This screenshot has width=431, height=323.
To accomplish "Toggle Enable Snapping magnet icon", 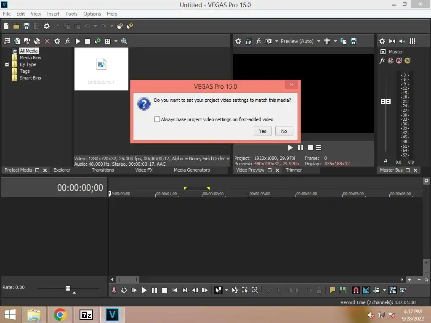I will [x=356, y=290].
